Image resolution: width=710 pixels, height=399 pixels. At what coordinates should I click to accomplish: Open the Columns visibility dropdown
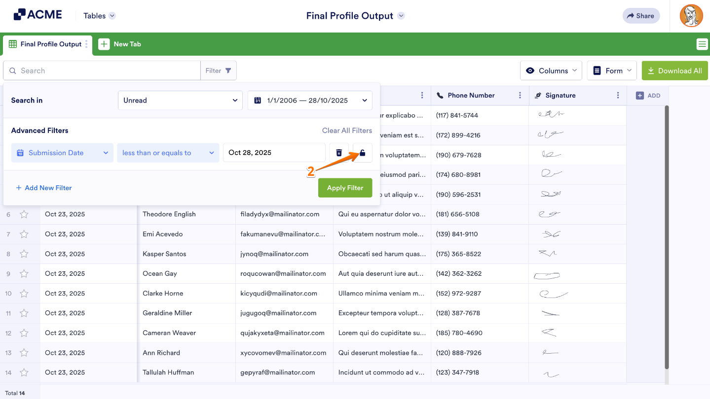(551, 70)
